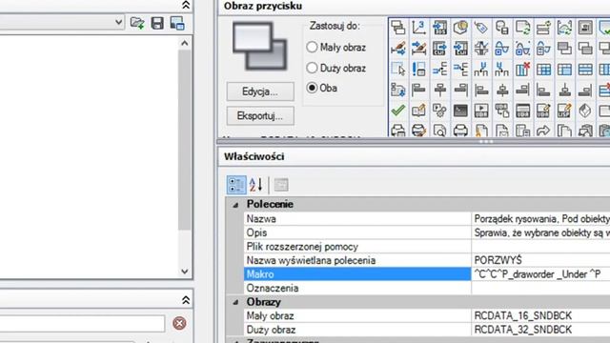This screenshot has height=343, width=610.
Task: Collapse the Obrazy category
Action: pyautogui.click(x=235, y=302)
